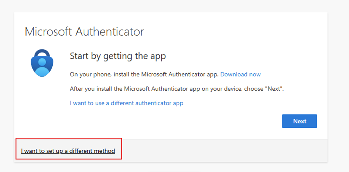Open the Download now link
The height and width of the screenshot is (172, 349).
point(240,74)
